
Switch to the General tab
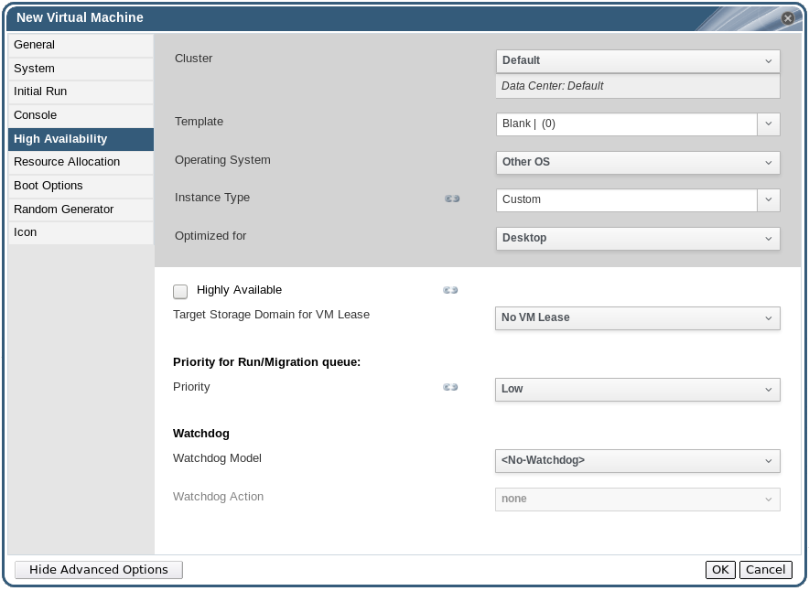point(81,45)
